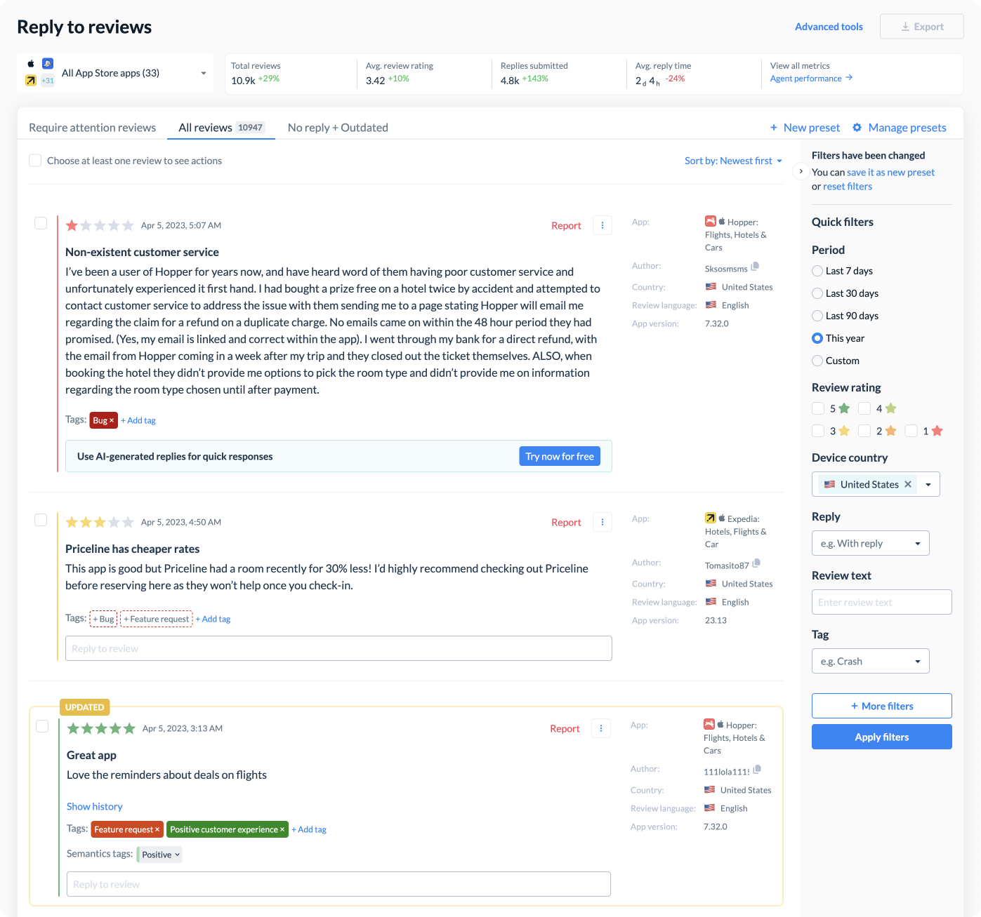Copy author name Sksosmsms using the copy icon

[x=755, y=267]
